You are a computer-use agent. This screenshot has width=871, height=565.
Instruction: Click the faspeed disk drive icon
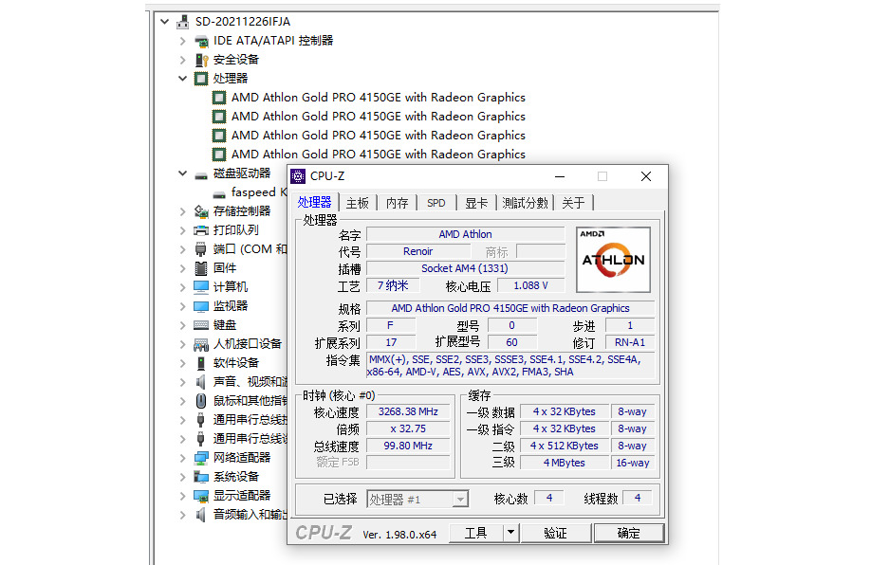click(x=219, y=193)
